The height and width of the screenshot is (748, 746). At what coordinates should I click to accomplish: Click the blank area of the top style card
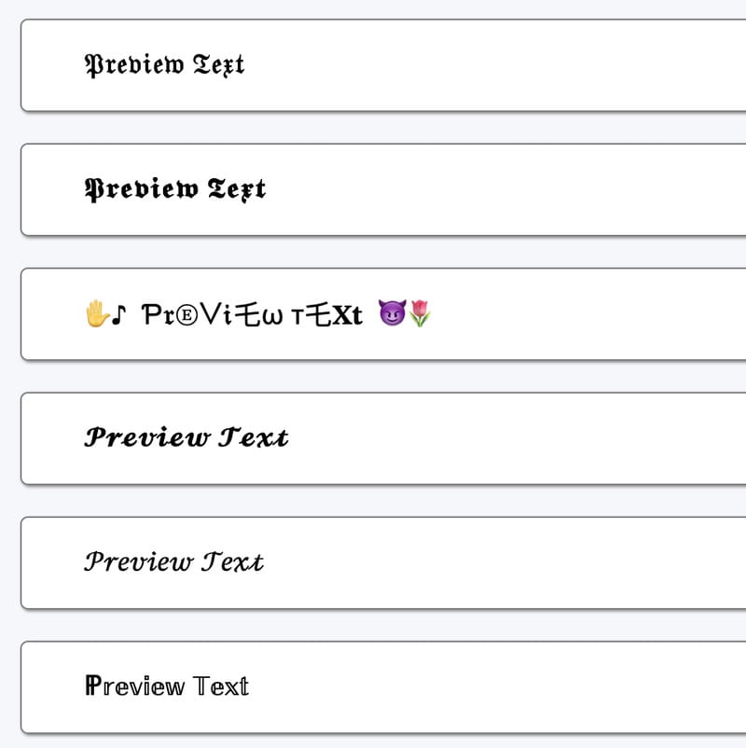click(513, 65)
